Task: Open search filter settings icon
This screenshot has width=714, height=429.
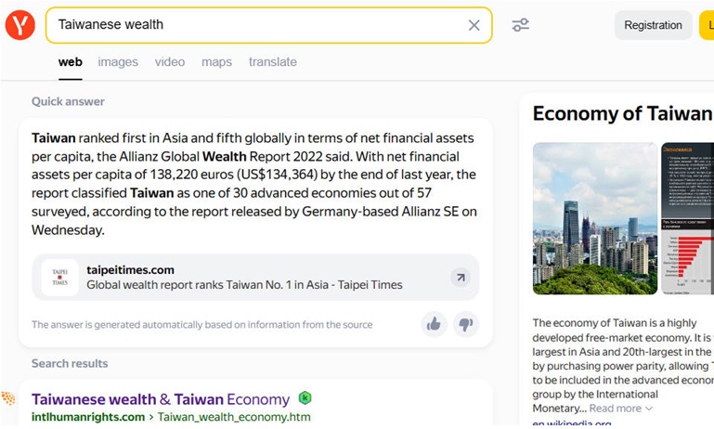Action: pyautogui.click(x=521, y=25)
